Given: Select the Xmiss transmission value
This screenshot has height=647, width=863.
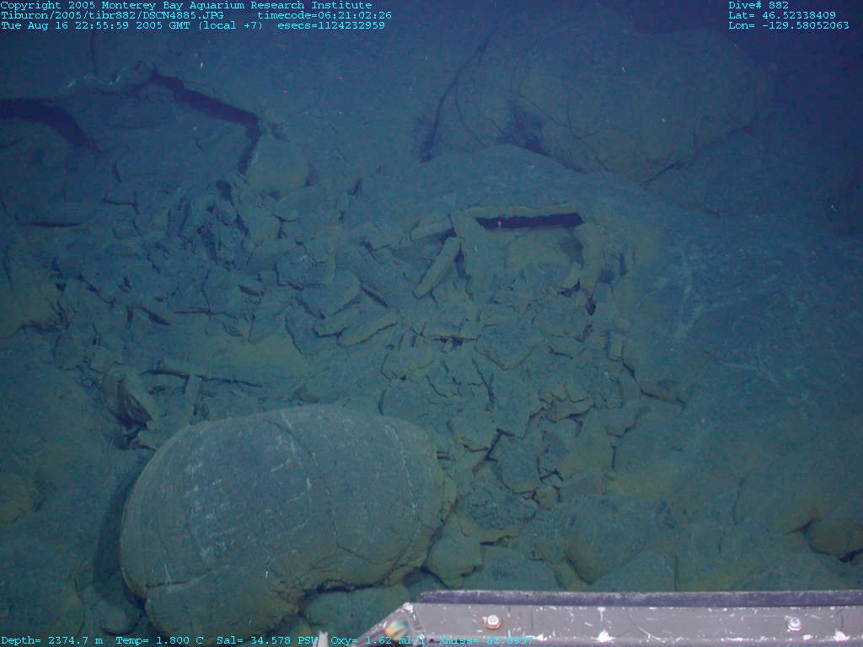Looking at the screenshot, I should [485, 640].
